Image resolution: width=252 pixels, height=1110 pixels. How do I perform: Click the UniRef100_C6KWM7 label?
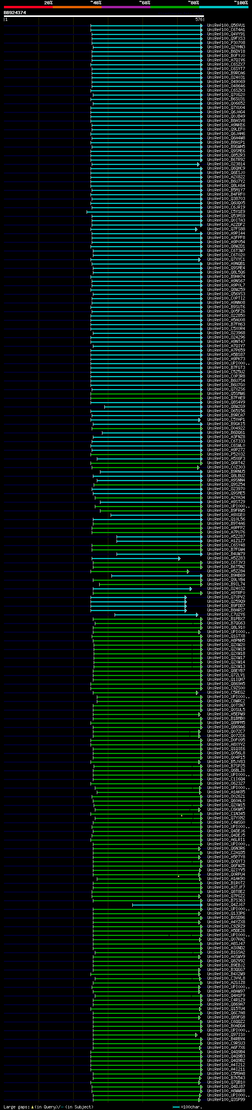point(226,810)
